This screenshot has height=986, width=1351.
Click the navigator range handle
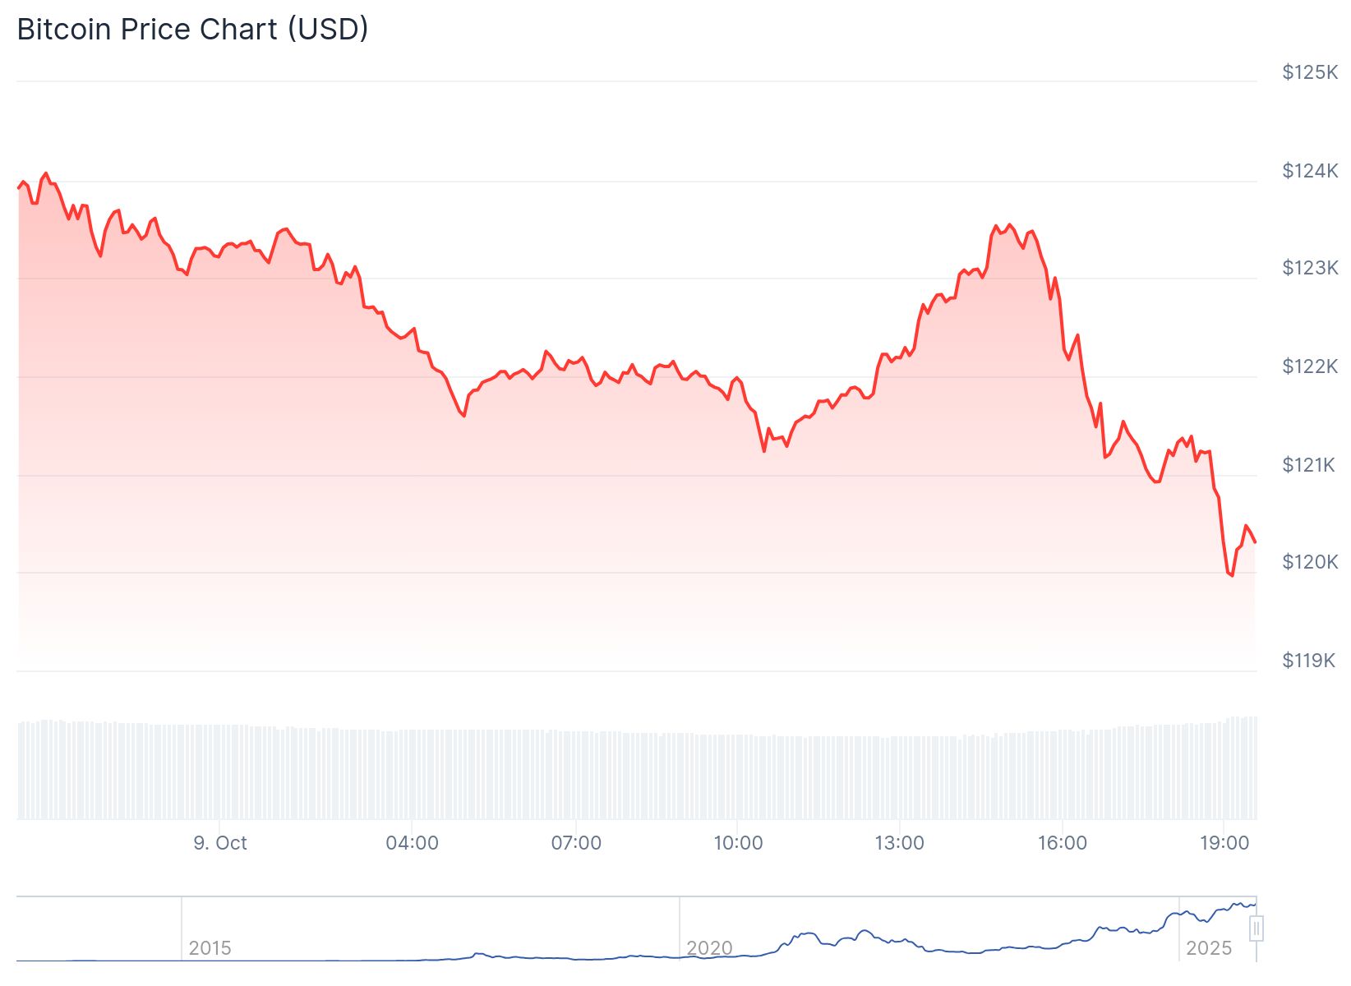[1256, 929]
